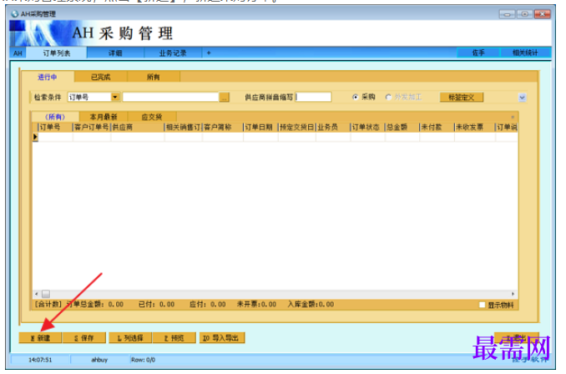The width and height of the screenshot is (566, 374).
Task: Switch to the 详细 tab
Action: [115, 53]
